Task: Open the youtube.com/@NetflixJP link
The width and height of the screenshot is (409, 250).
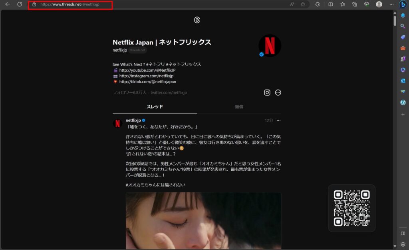Action: [x=147, y=70]
